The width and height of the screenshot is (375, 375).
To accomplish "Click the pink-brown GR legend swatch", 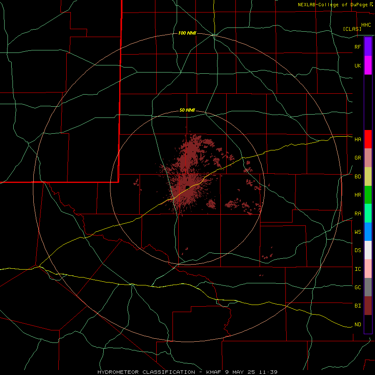I will (368, 157).
